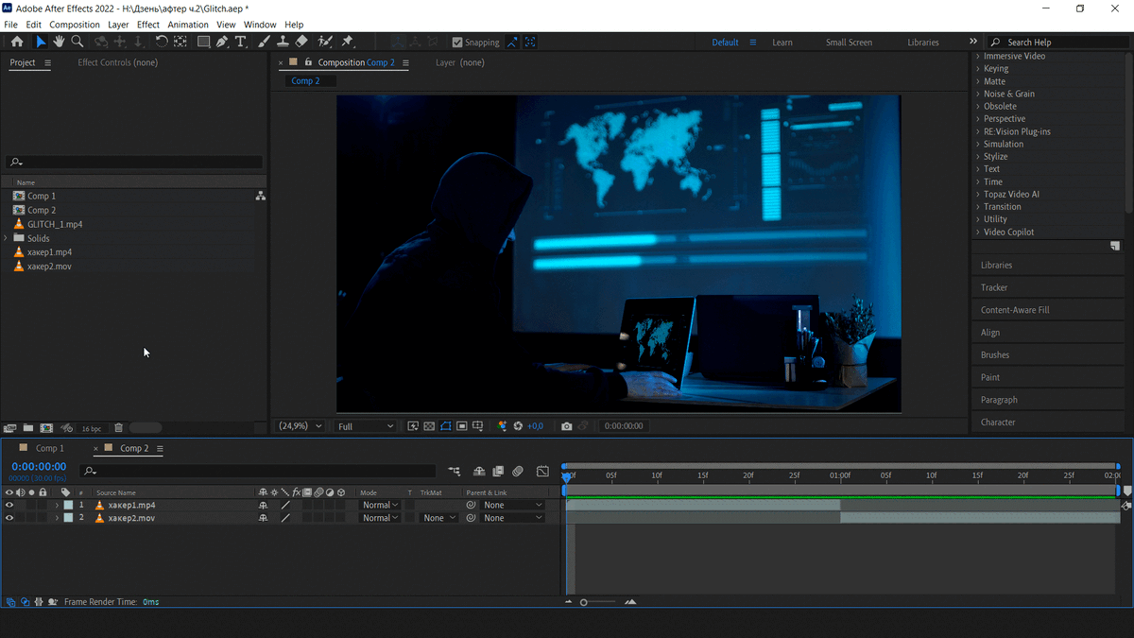Expand the Noise & Grain effects category
Viewport: 1134px width, 638px height.
[x=978, y=94]
